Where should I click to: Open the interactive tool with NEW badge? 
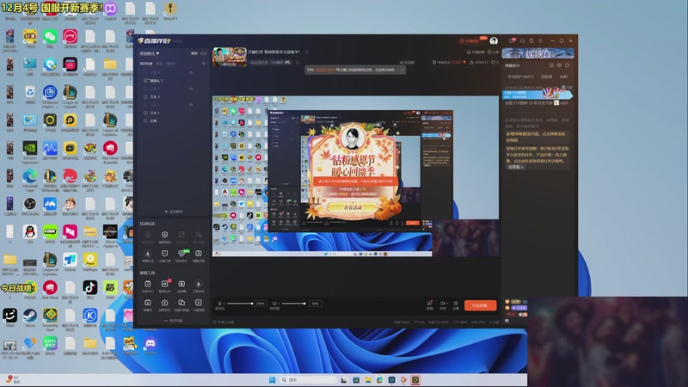pyautogui.click(x=181, y=255)
